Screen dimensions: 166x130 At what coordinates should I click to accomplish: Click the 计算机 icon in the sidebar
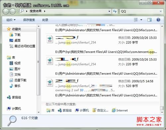click(9, 109)
